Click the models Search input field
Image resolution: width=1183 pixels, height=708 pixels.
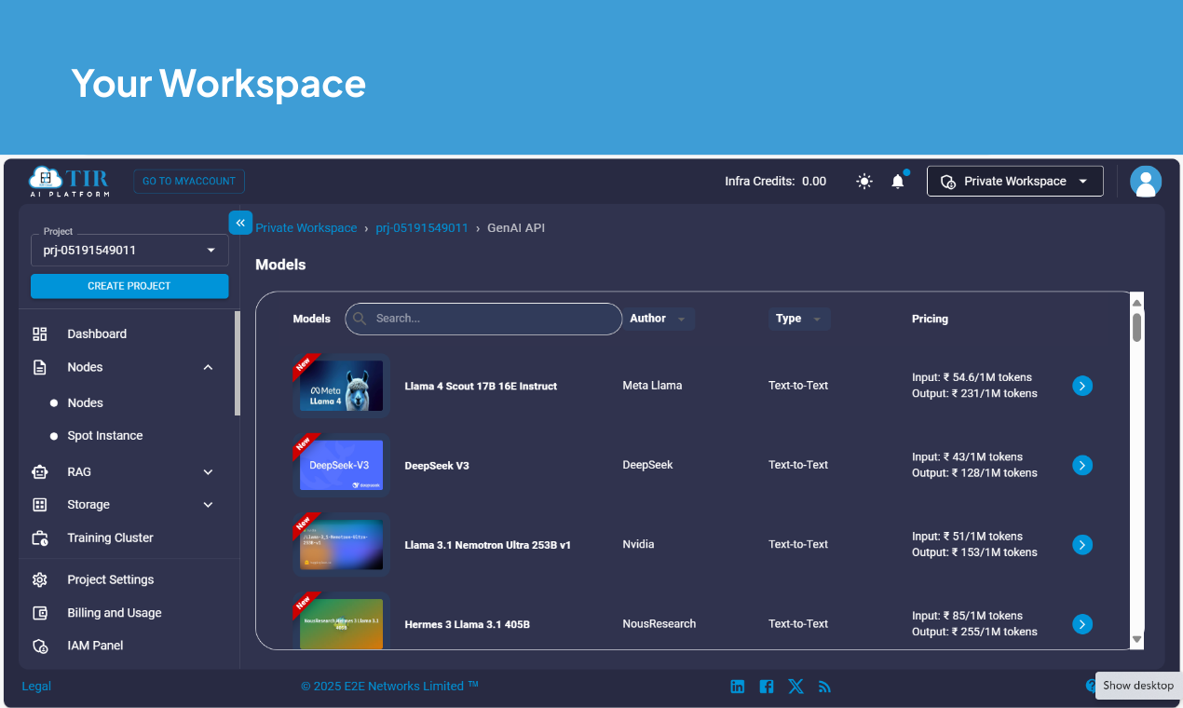[483, 319]
